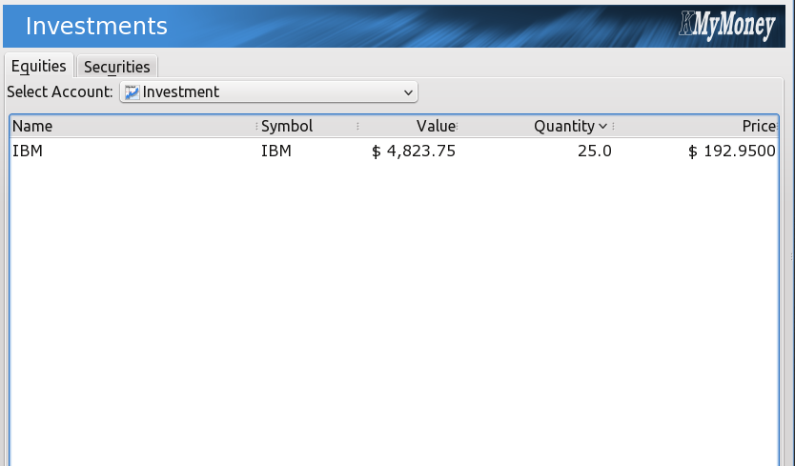
Task: Click the divider handle between Name and Symbol
Action: coord(256,126)
